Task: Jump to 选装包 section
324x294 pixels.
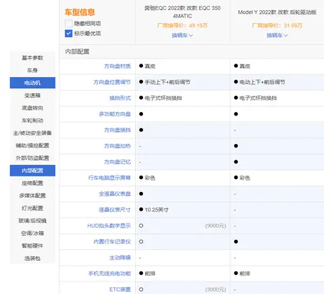Action: (32, 258)
